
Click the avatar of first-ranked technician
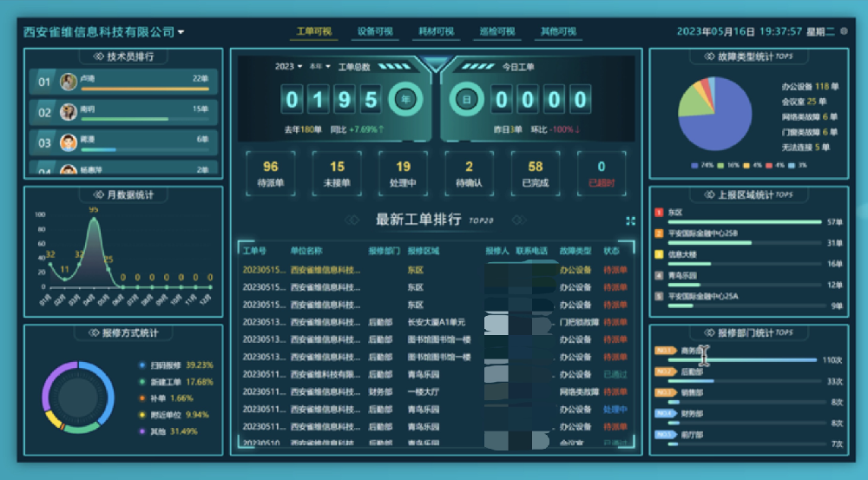[69, 82]
